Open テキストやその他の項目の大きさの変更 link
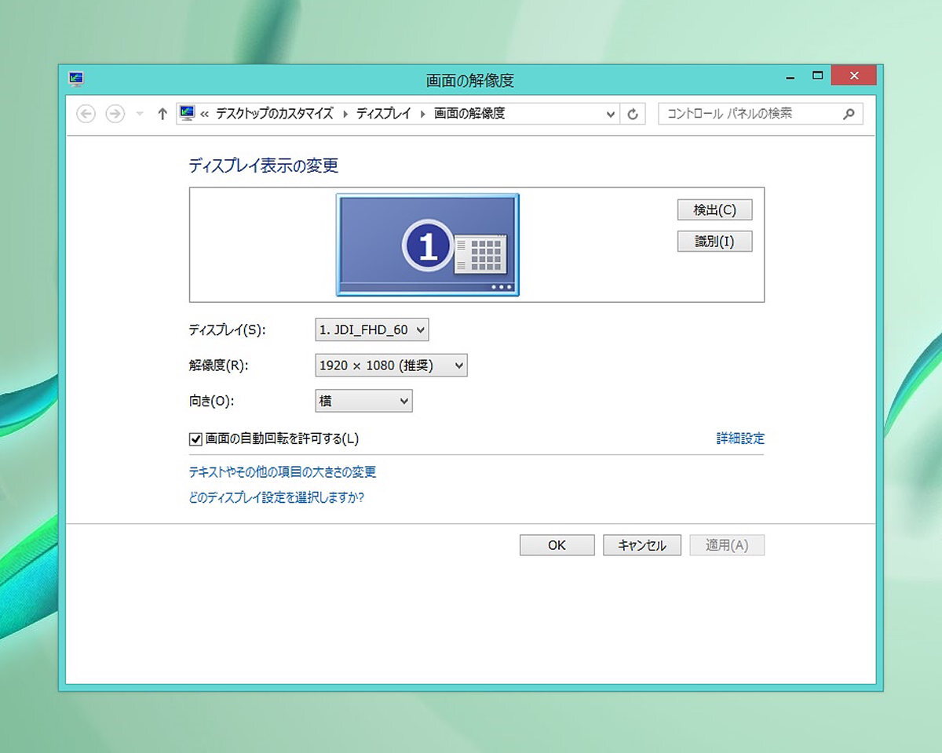942x753 pixels. 283,472
